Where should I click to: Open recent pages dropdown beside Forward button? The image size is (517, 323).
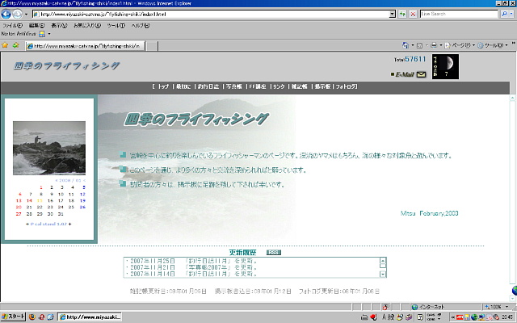pyautogui.click(x=27, y=15)
